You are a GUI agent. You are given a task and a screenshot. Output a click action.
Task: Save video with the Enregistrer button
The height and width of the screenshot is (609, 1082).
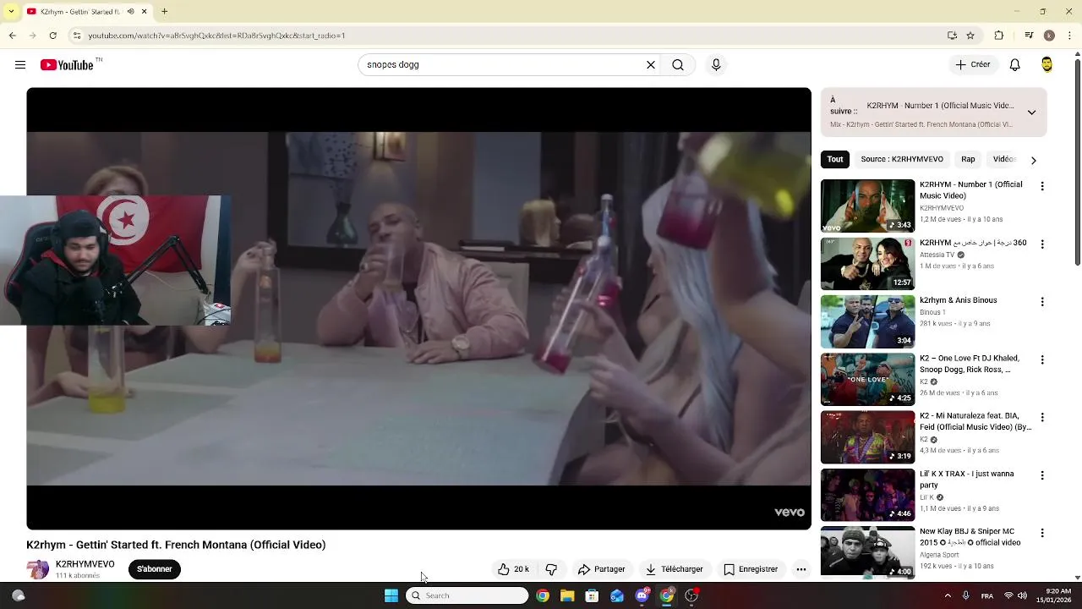[750, 569]
